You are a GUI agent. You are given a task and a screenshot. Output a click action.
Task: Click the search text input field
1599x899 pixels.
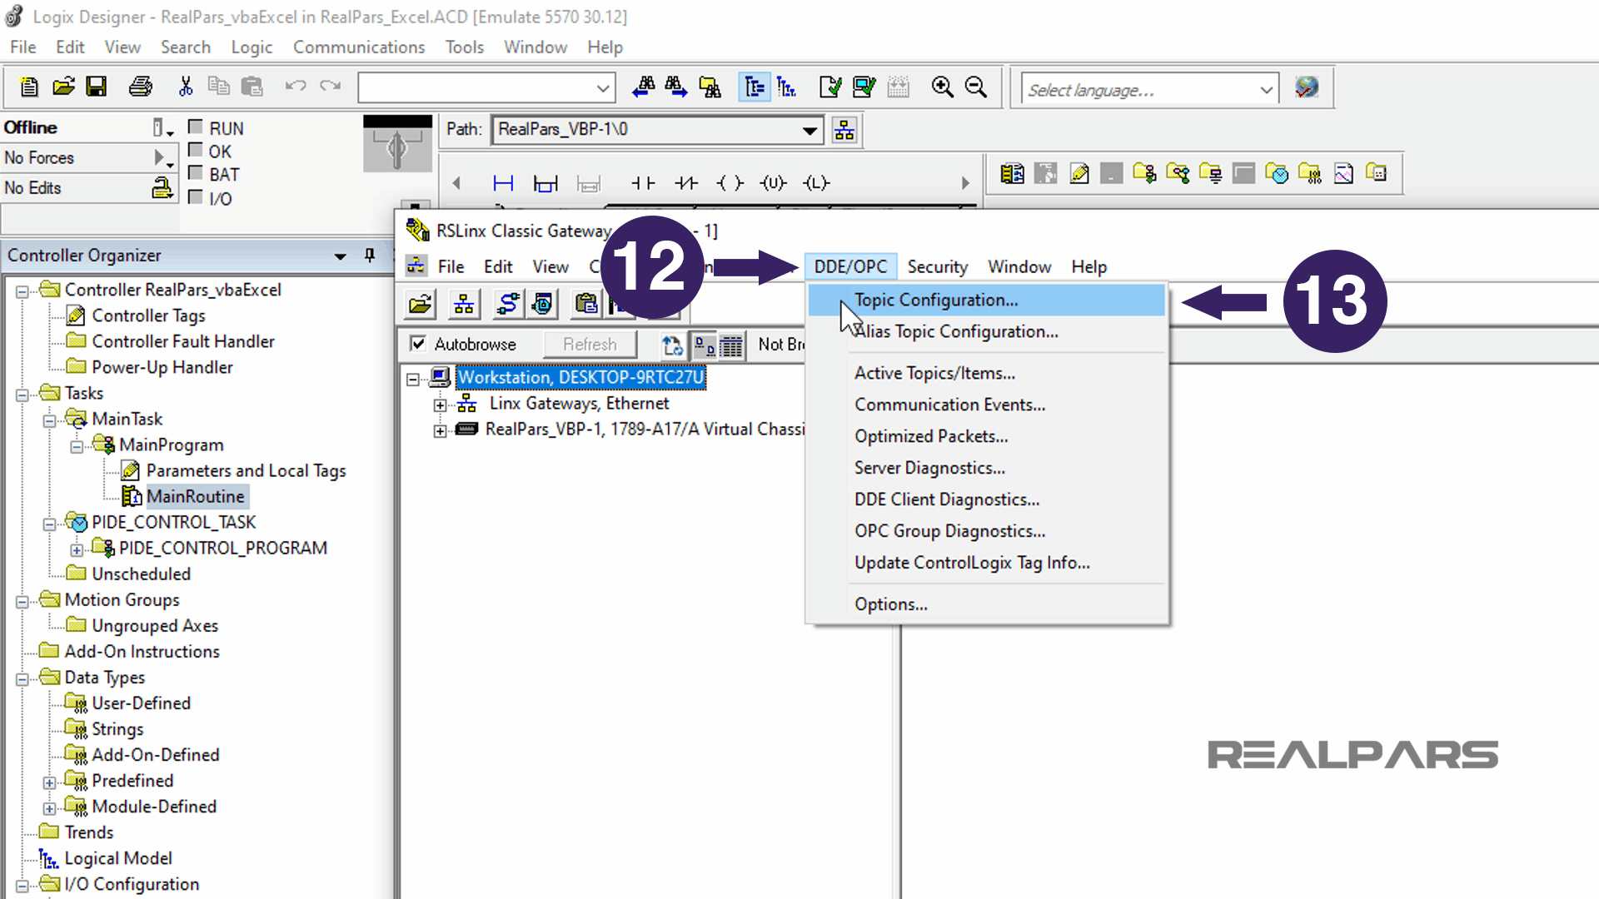pyautogui.click(x=475, y=87)
